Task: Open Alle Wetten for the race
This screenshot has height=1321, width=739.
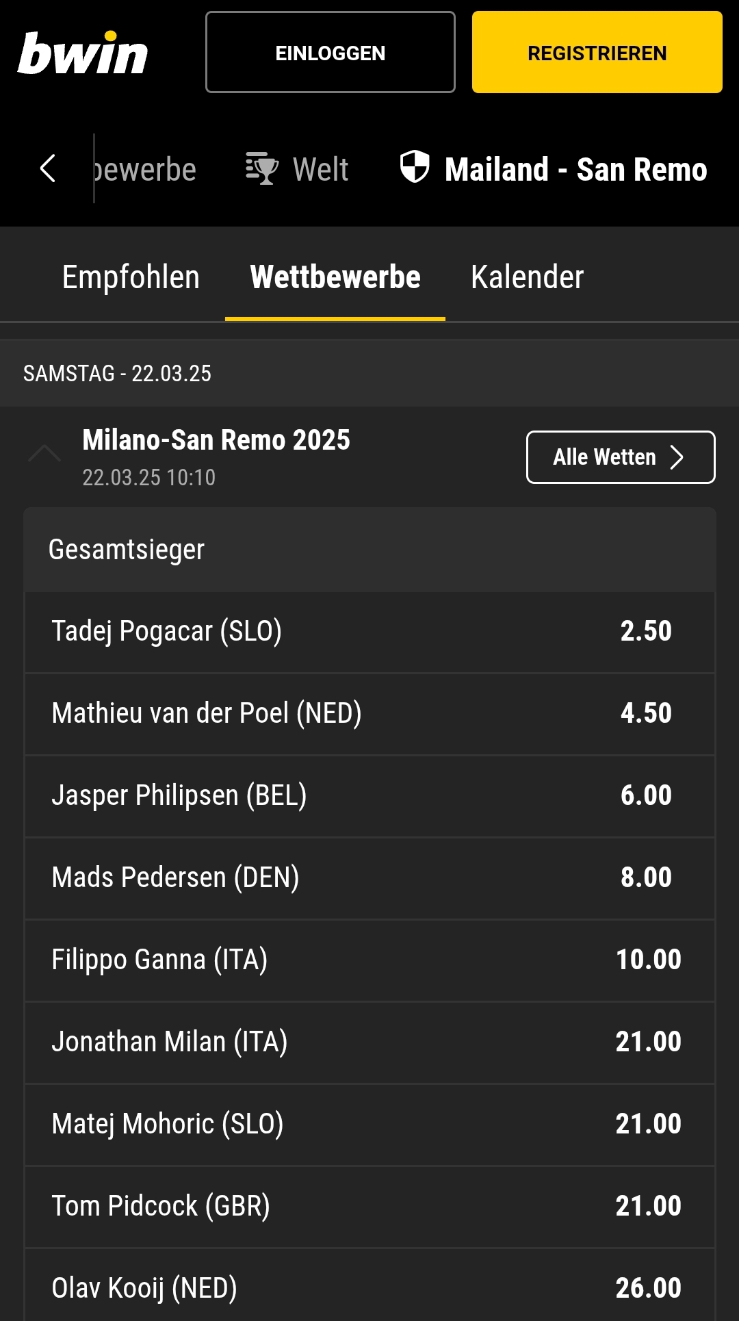Action: 620,457
